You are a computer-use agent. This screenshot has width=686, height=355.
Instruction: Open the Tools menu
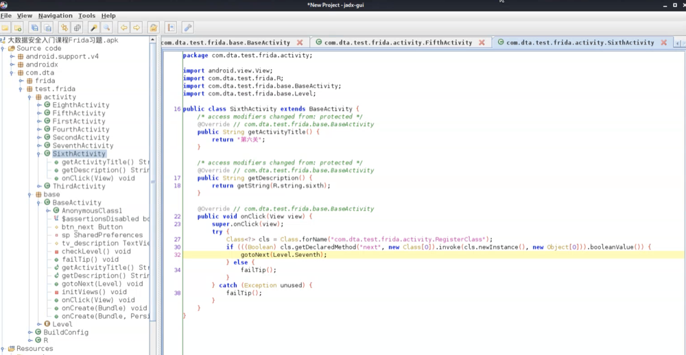point(86,16)
